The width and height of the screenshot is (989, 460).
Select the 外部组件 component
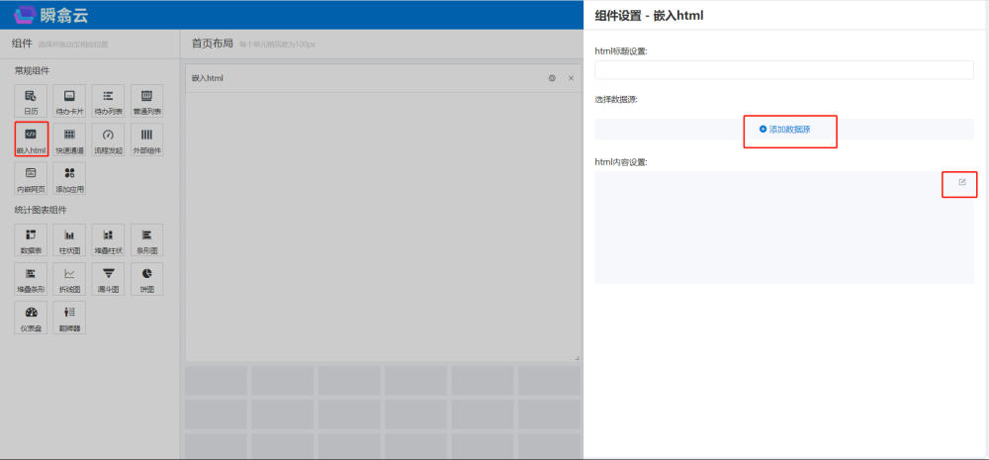146,138
